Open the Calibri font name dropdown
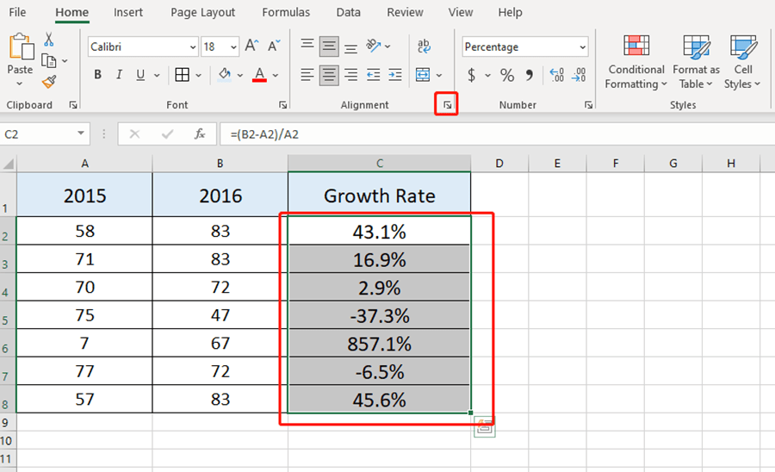 [193, 47]
